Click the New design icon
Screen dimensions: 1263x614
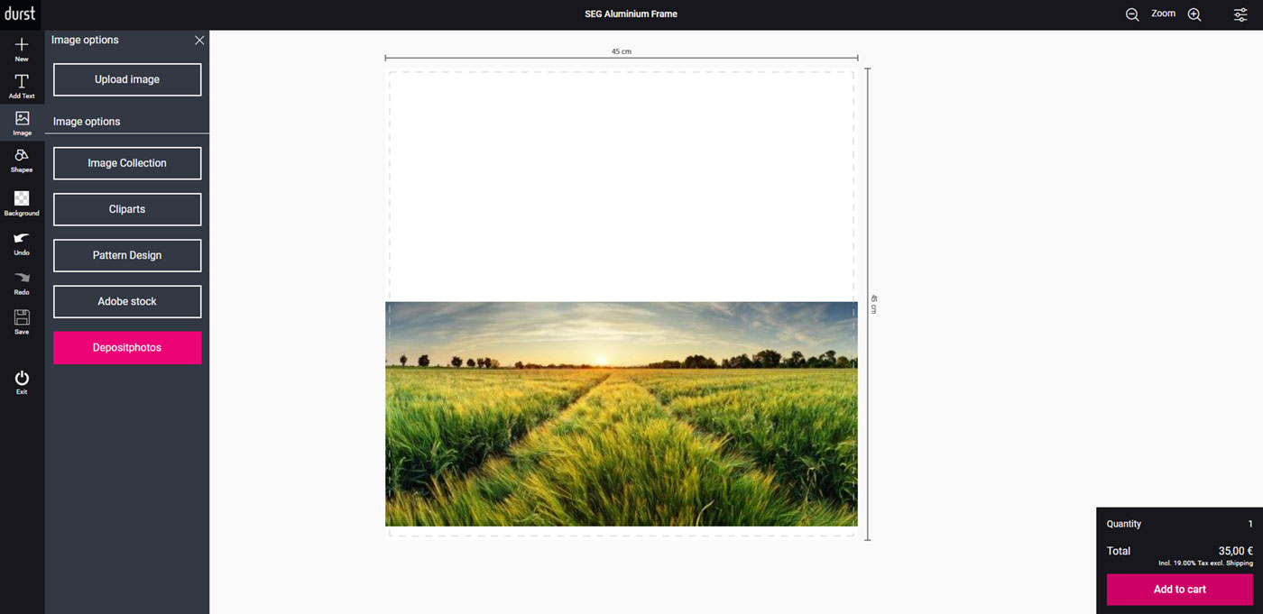tap(22, 47)
